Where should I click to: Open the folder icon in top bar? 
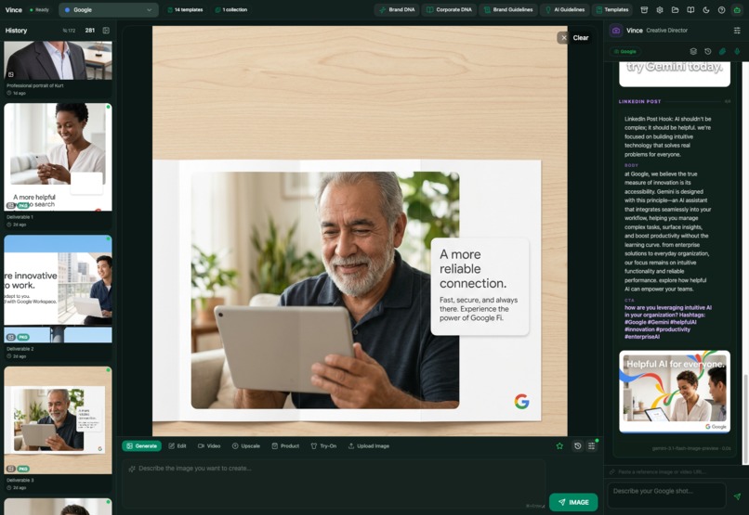pyautogui.click(x=675, y=9)
